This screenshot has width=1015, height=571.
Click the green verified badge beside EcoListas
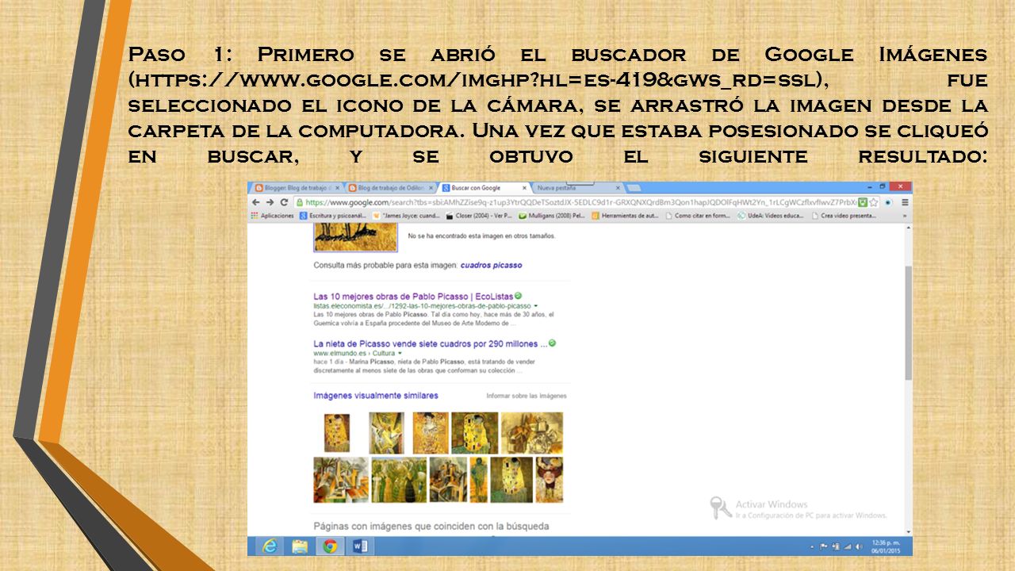518,296
